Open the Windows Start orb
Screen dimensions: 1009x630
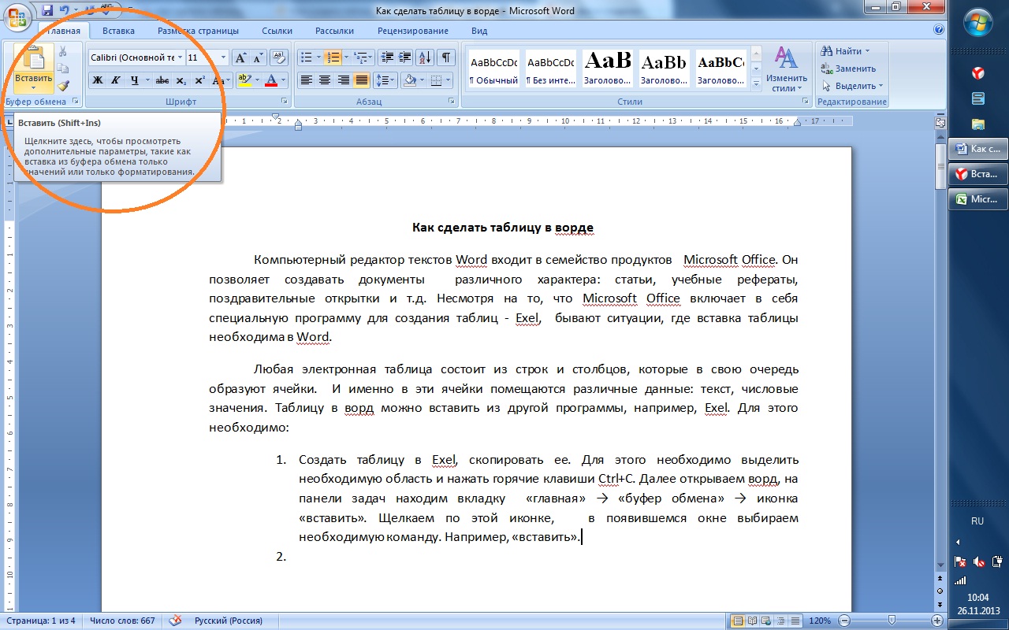[977, 20]
